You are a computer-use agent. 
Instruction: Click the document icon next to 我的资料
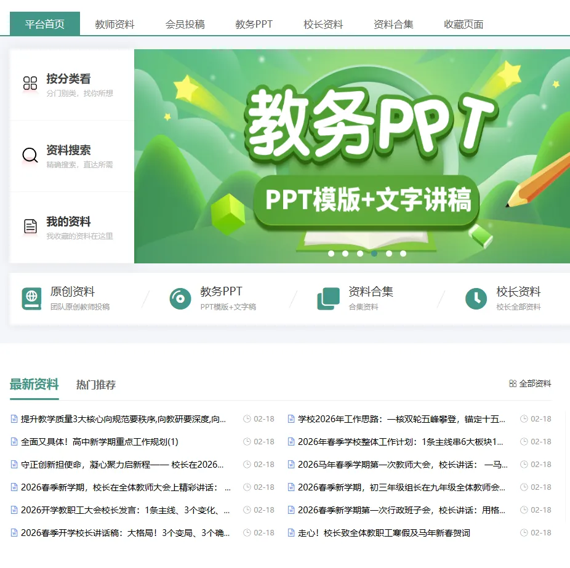(x=30, y=226)
